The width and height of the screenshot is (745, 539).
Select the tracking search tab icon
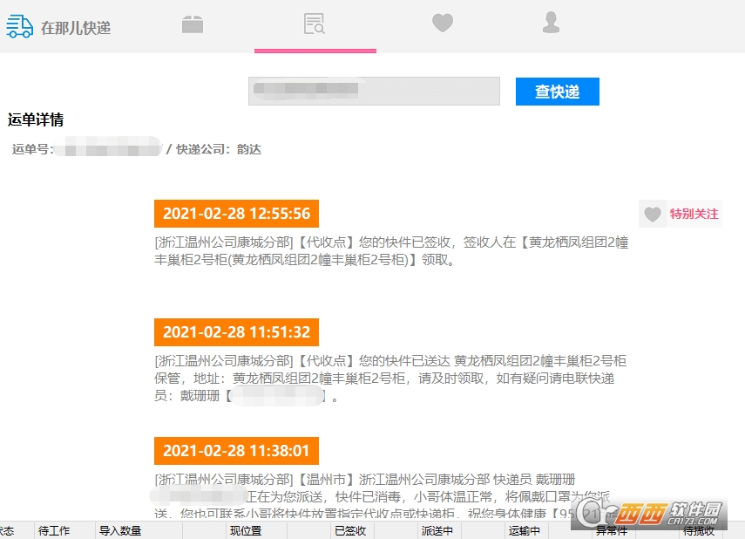315,24
